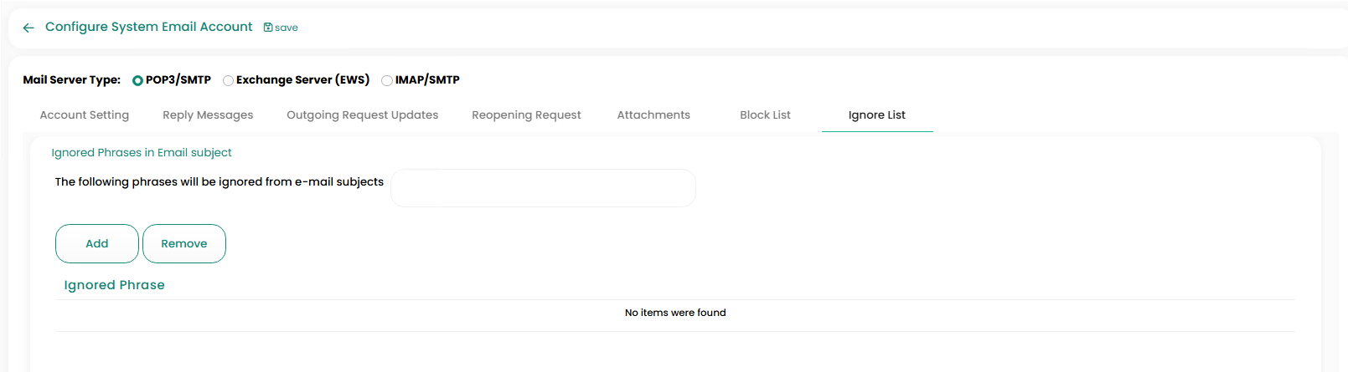Select the POP3/SMTP mail server type
The image size is (1348, 372).
(138, 80)
